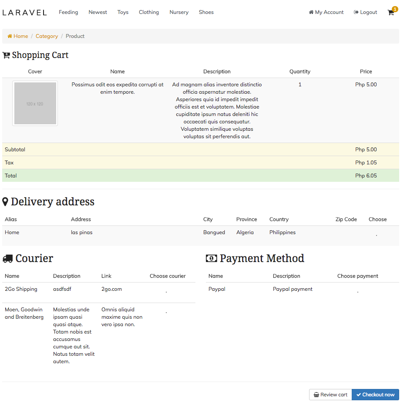The width and height of the screenshot is (407, 409).
Task: Click the product price Php 5.00
Action: 366,85
